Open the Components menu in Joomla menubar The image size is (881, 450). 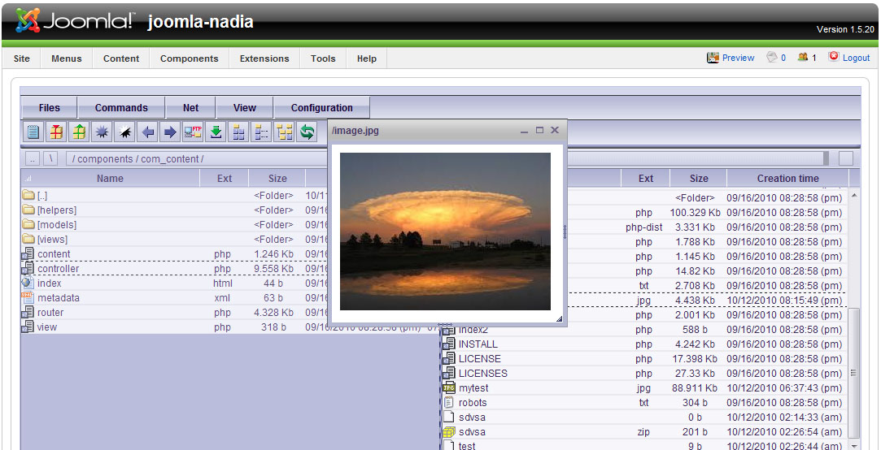pyautogui.click(x=189, y=58)
